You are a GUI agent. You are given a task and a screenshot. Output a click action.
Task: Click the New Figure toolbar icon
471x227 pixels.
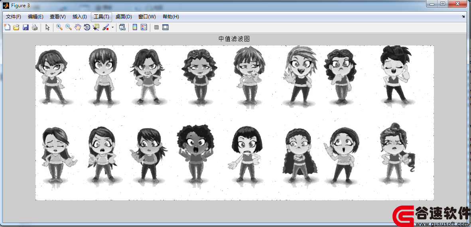(7, 28)
